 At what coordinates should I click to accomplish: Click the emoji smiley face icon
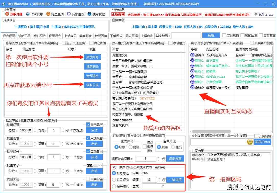pos(250,142)
